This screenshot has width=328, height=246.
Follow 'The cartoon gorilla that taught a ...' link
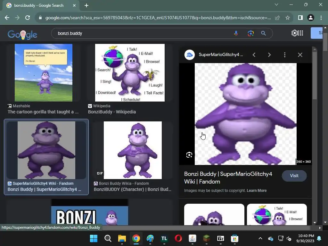click(43, 112)
